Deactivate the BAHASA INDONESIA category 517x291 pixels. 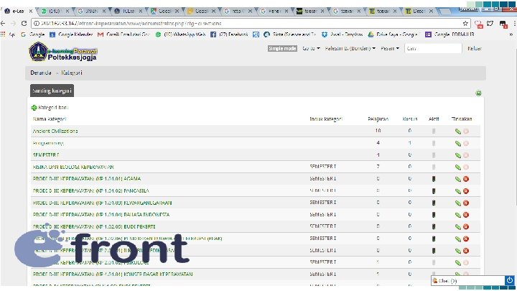[x=434, y=215]
